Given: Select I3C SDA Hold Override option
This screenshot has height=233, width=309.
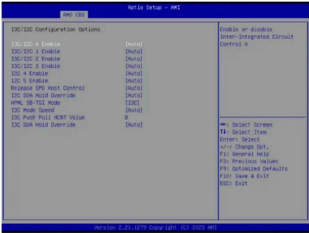Looking at the screenshot, I should tap(43, 125).
